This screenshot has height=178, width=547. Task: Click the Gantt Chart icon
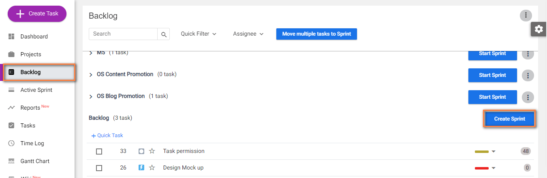(11, 161)
